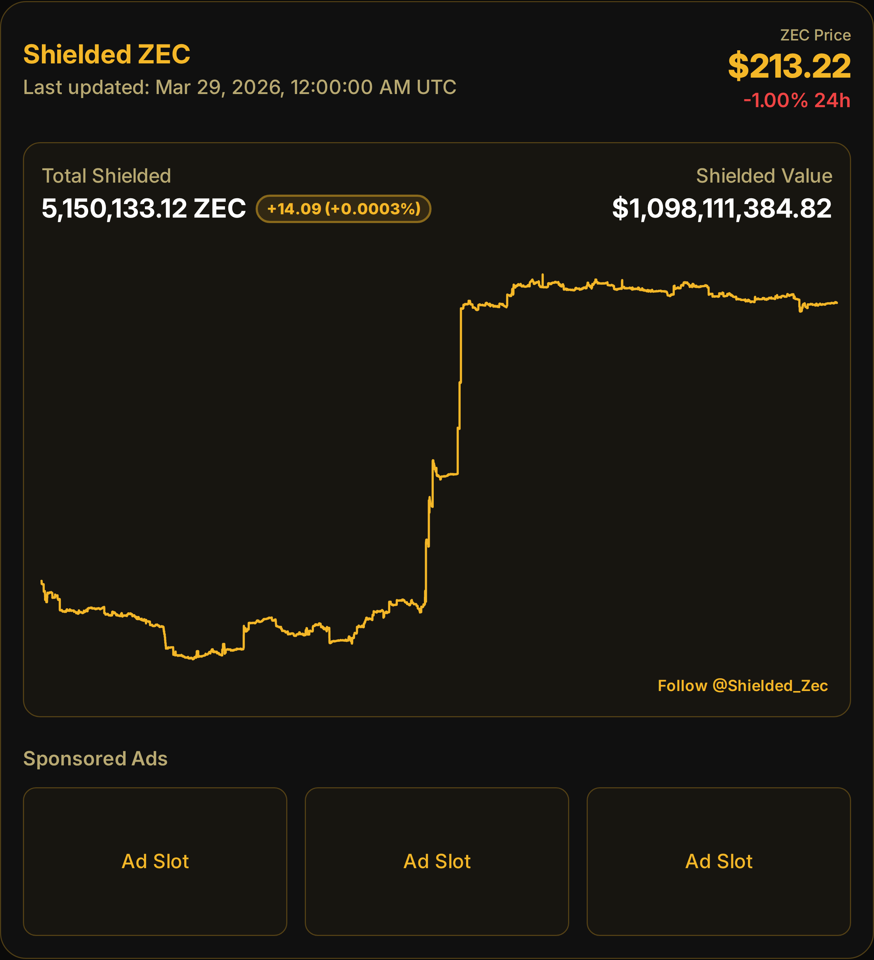This screenshot has height=960, width=874.
Task: Click the ZEC Price label
Action: point(815,35)
